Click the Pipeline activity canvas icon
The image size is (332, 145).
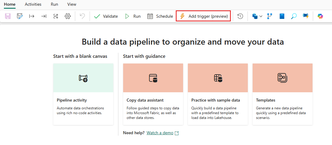pos(83,78)
